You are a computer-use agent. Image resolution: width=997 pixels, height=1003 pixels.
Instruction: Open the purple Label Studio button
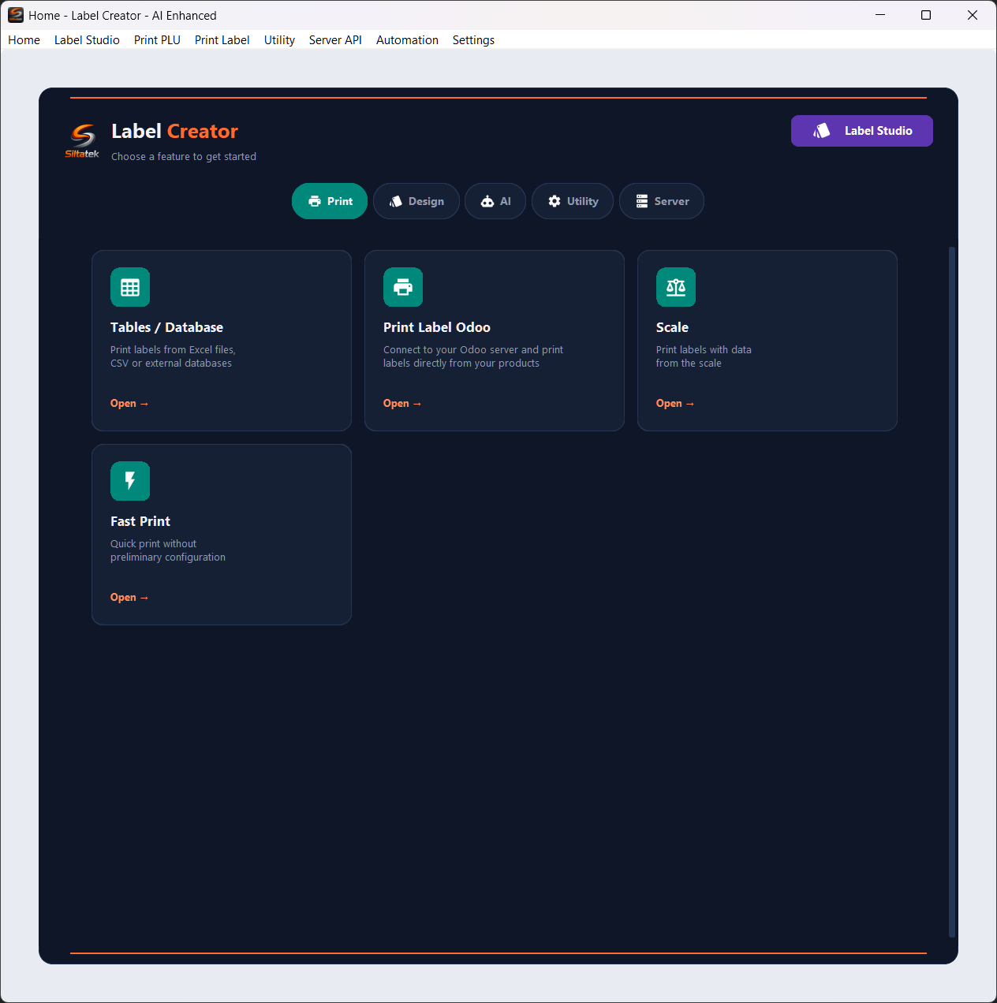click(862, 131)
